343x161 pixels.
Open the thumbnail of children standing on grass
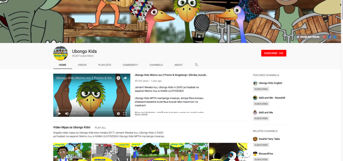pyautogui.click(x=189, y=152)
